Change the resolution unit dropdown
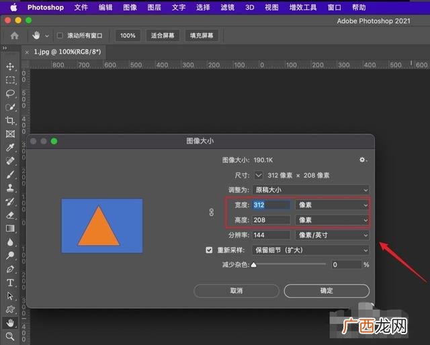430x345 pixels. pos(332,235)
